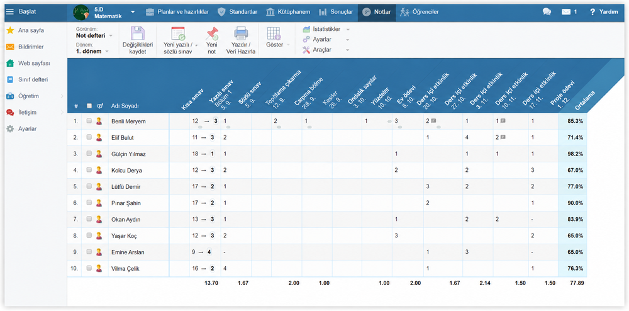
Task: Click the Yeni yazılı / sözlü sınav icon
Action: tap(178, 33)
